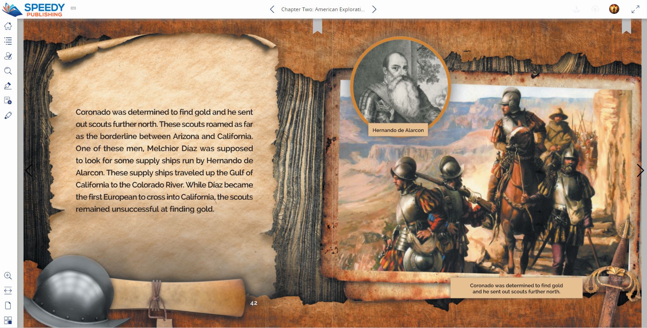The image size is (647, 328).
Task: Click the Chapter Two title in header
Action: click(323, 9)
